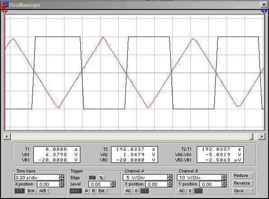This screenshot has width=269, height=199.
Task: Click the Channel B 10 V/Div field
Action: (199, 177)
